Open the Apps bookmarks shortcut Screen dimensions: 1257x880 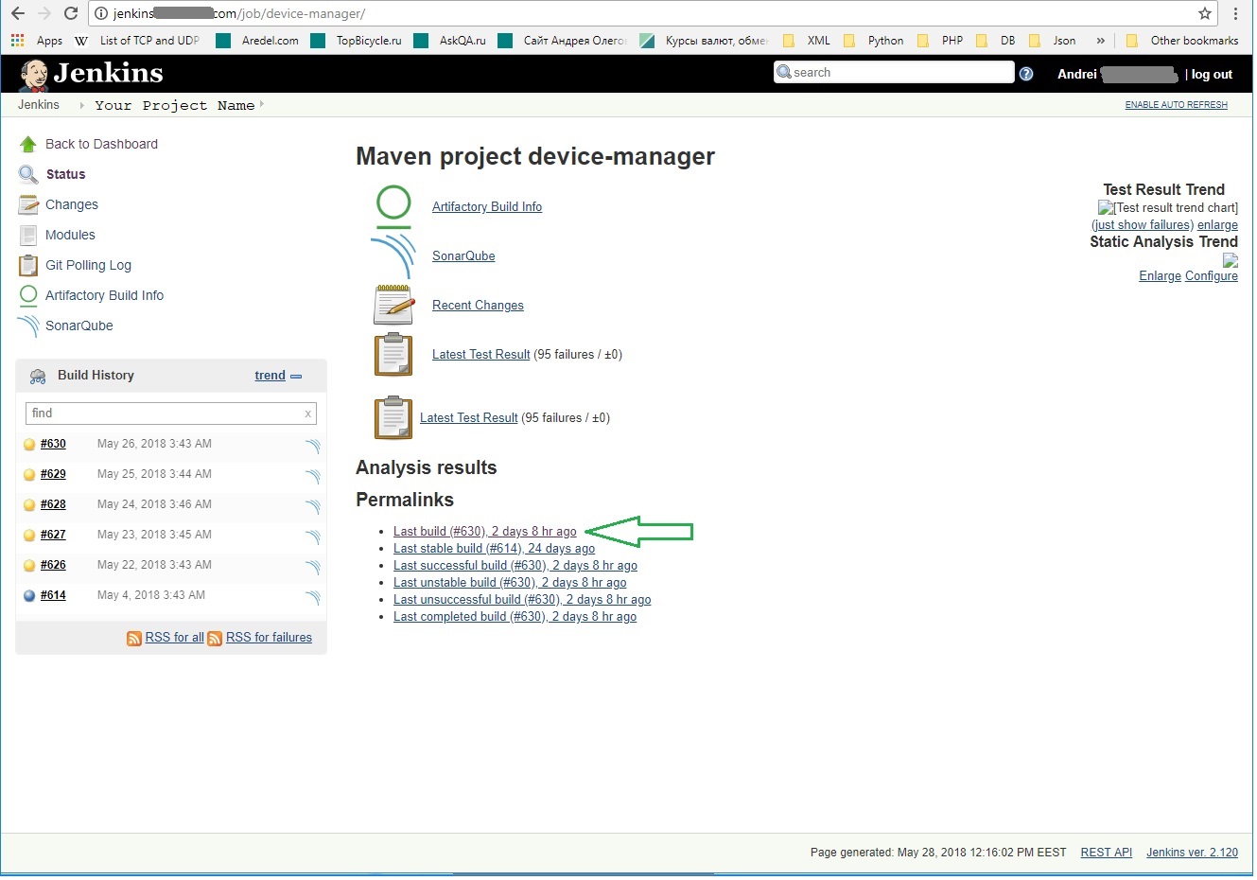click(x=37, y=41)
